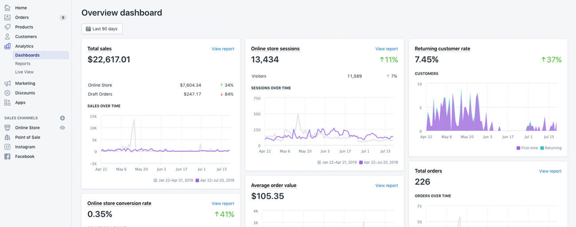Click the Home icon in sidebar
Image resolution: width=576 pixels, height=227 pixels.
(7, 8)
